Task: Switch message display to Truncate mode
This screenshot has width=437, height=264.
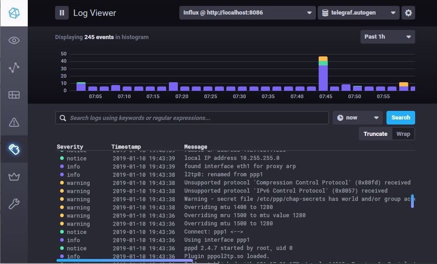Action: (x=375, y=134)
